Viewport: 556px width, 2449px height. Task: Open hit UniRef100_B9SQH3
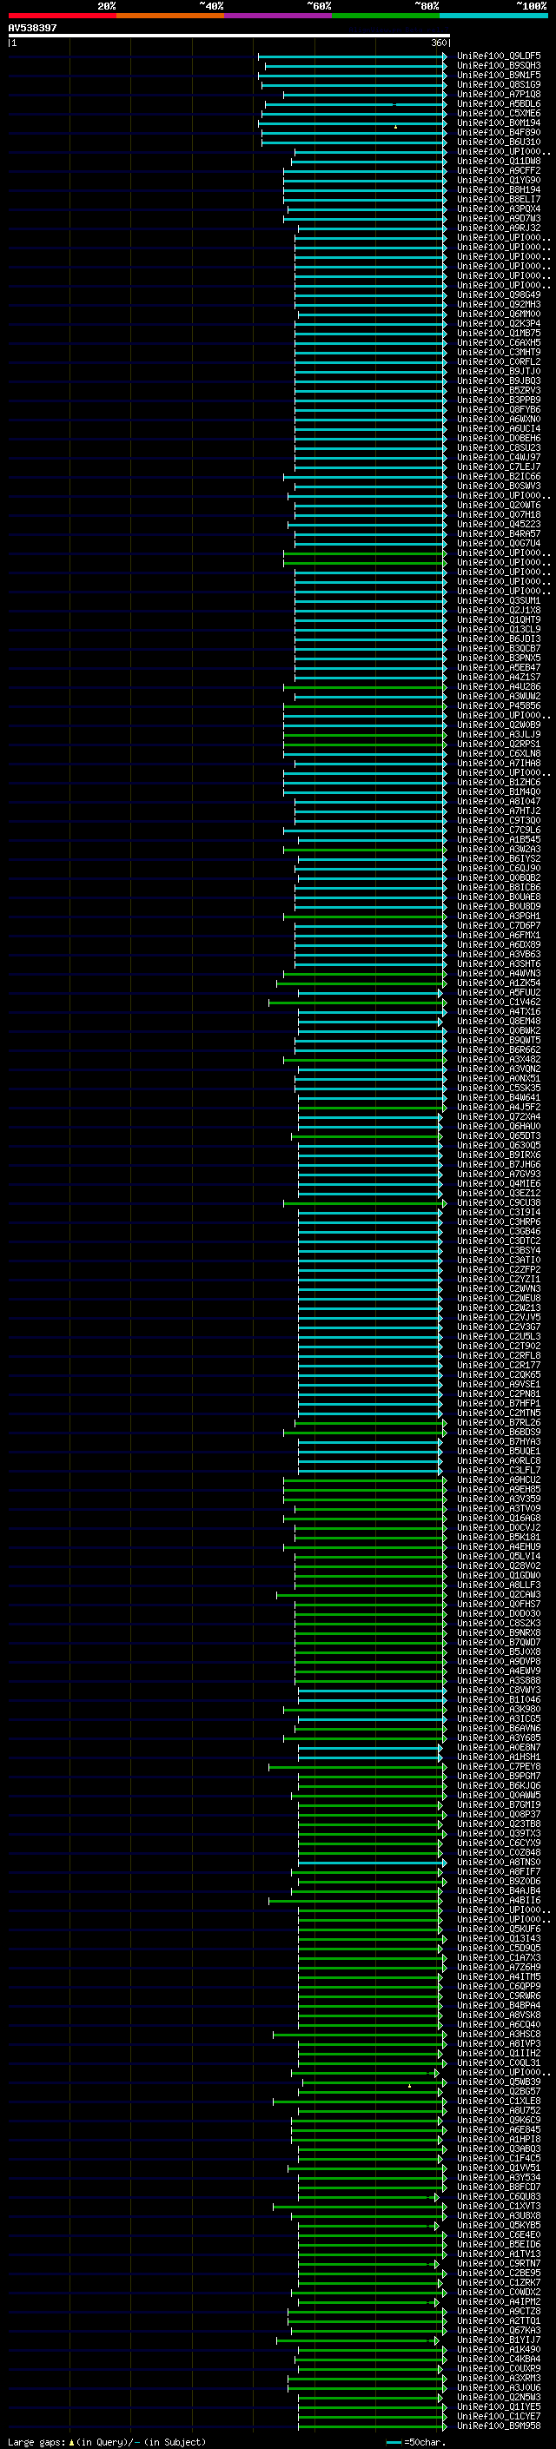pyautogui.click(x=498, y=66)
